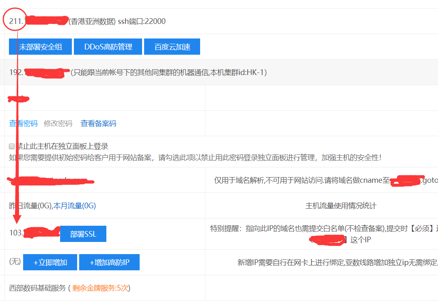The height and width of the screenshot is (308, 438).
Task: Open 百度云加速 settings
Action: (x=172, y=47)
